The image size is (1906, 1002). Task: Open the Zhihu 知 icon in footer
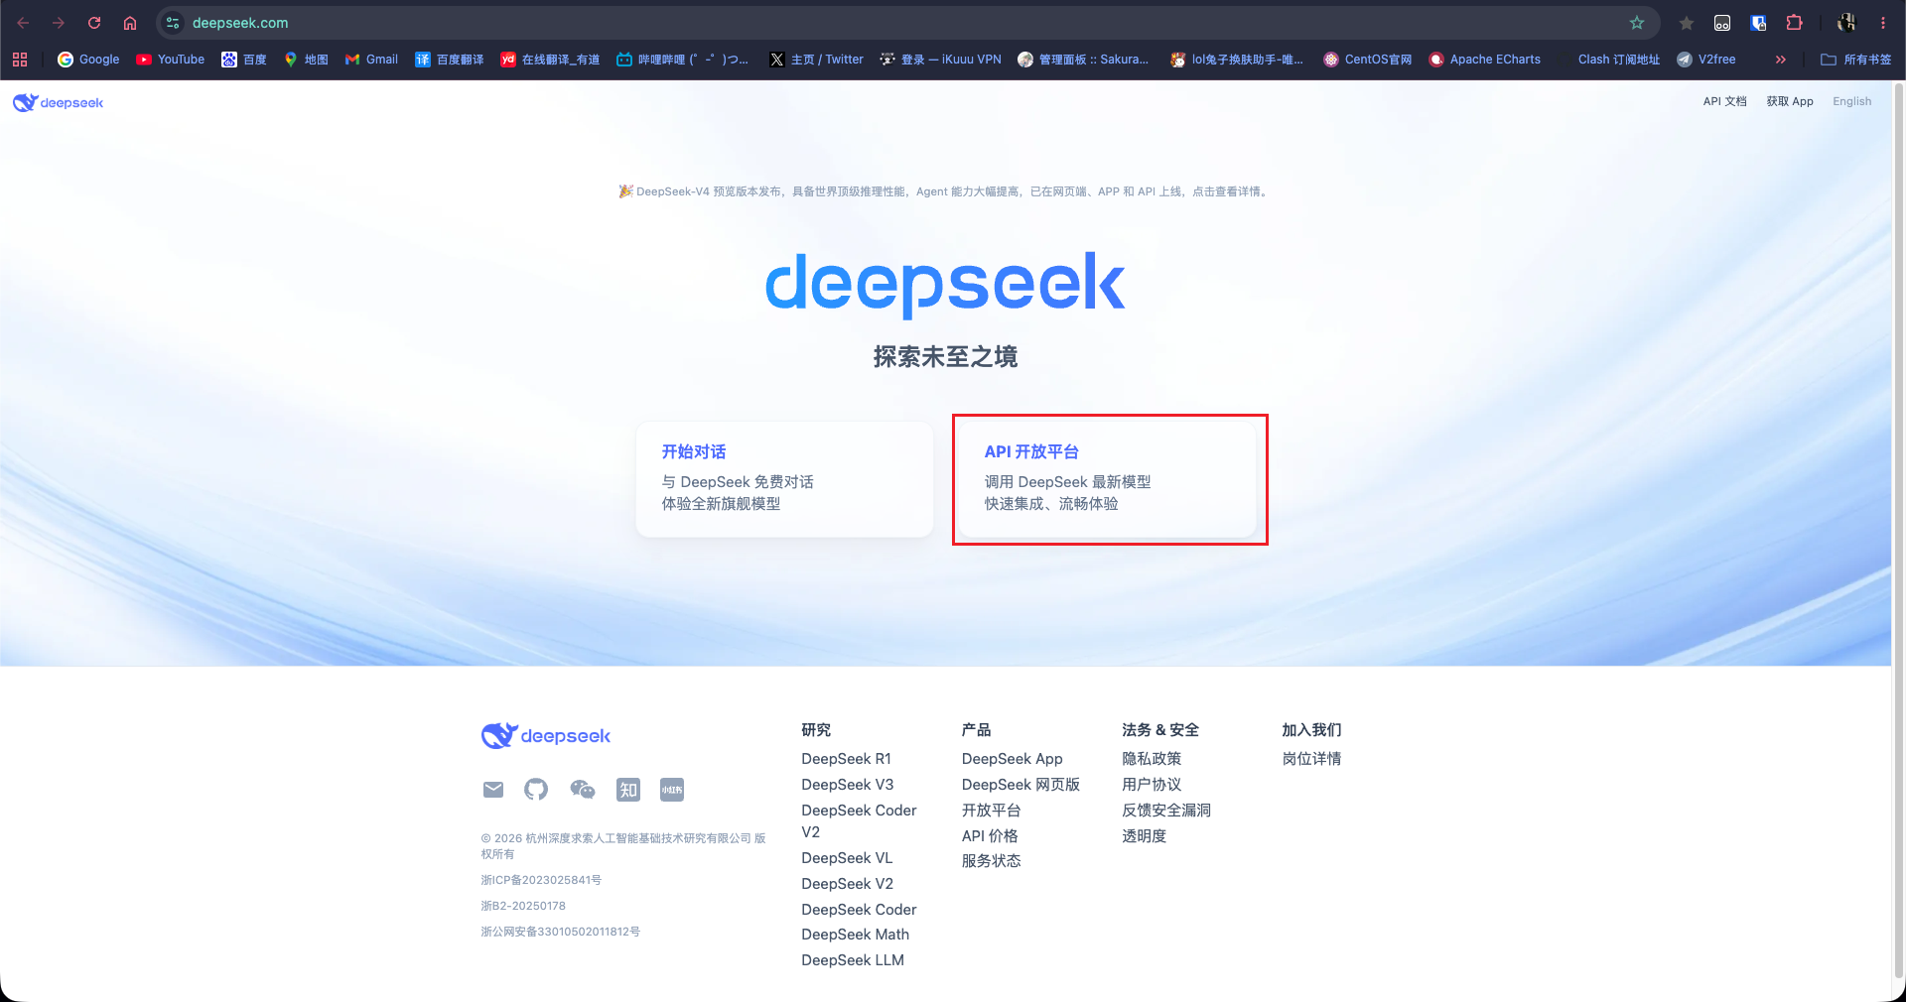tap(628, 790)
